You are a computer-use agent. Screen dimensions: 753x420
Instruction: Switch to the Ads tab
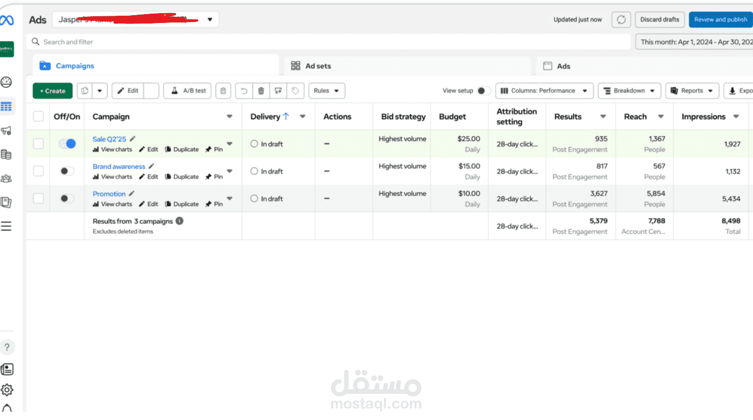pyautogui.click(x=644, y=66)
